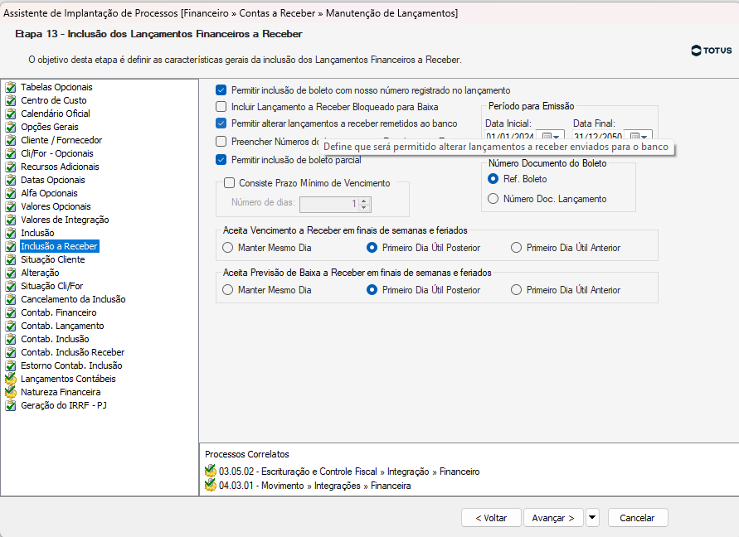The height and width of the screenshot is (537, 739).
Task: Click gear-check icon beside Lançamentos Contábeis
Action: click(11, 379)
